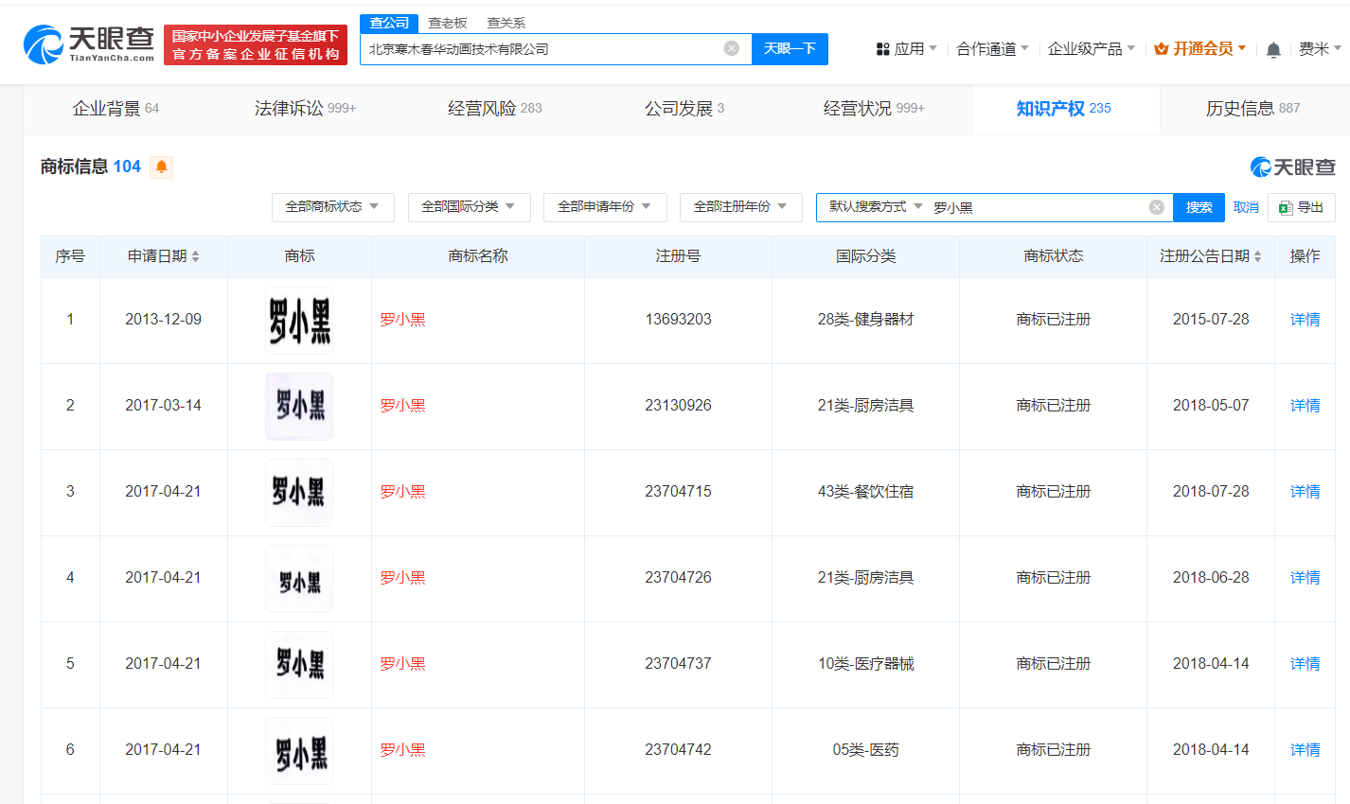Screen dimensions: 1350x804
Task: Open the 法律诉讼 tab
Action: [x=305, y=109]
